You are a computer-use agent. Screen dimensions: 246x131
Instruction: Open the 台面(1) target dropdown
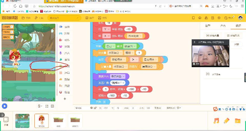tap(130, 46)
